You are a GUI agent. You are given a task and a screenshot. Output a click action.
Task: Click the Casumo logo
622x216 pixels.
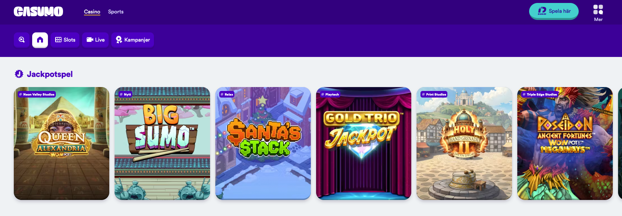click(x=38, y=11)
